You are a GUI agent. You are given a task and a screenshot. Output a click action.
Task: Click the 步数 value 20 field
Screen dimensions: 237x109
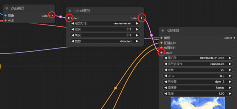click(198, 70)
